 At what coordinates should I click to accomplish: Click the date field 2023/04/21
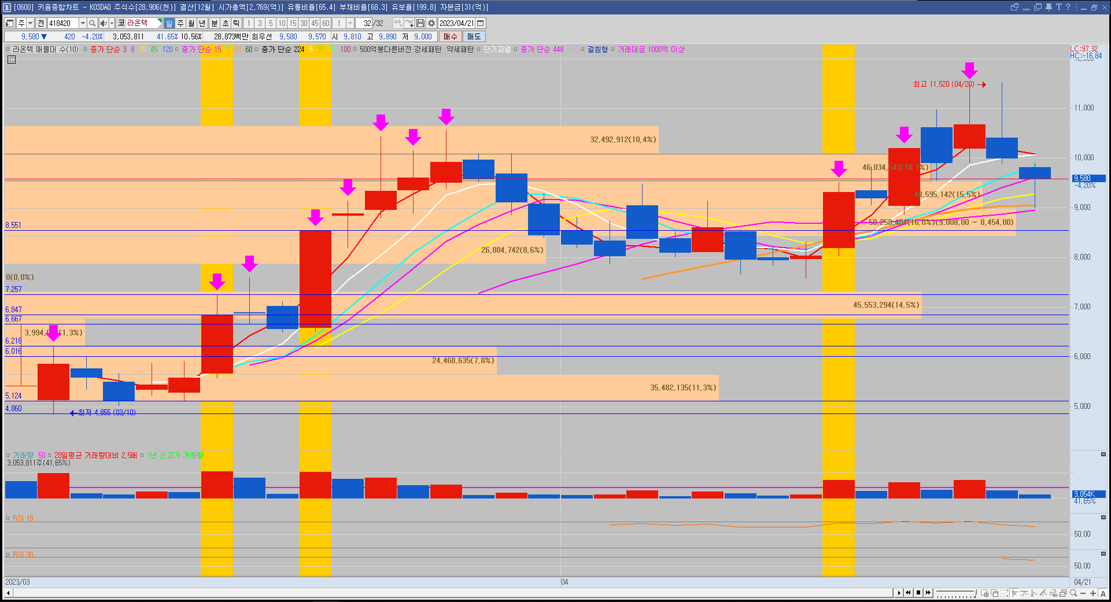(456, 23)
